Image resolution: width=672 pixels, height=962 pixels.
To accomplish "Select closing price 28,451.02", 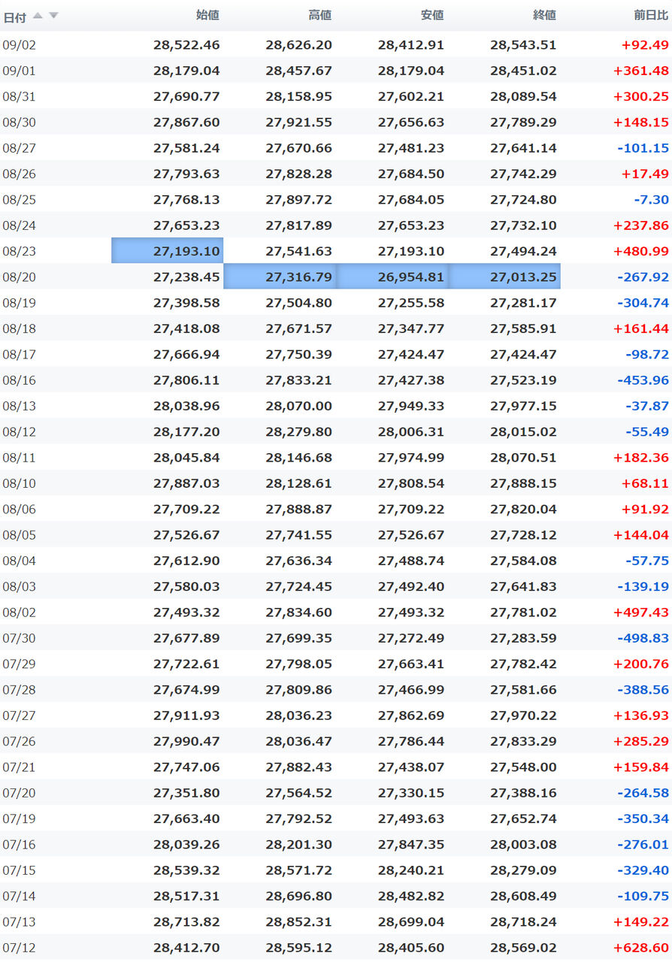I will 523,71.
